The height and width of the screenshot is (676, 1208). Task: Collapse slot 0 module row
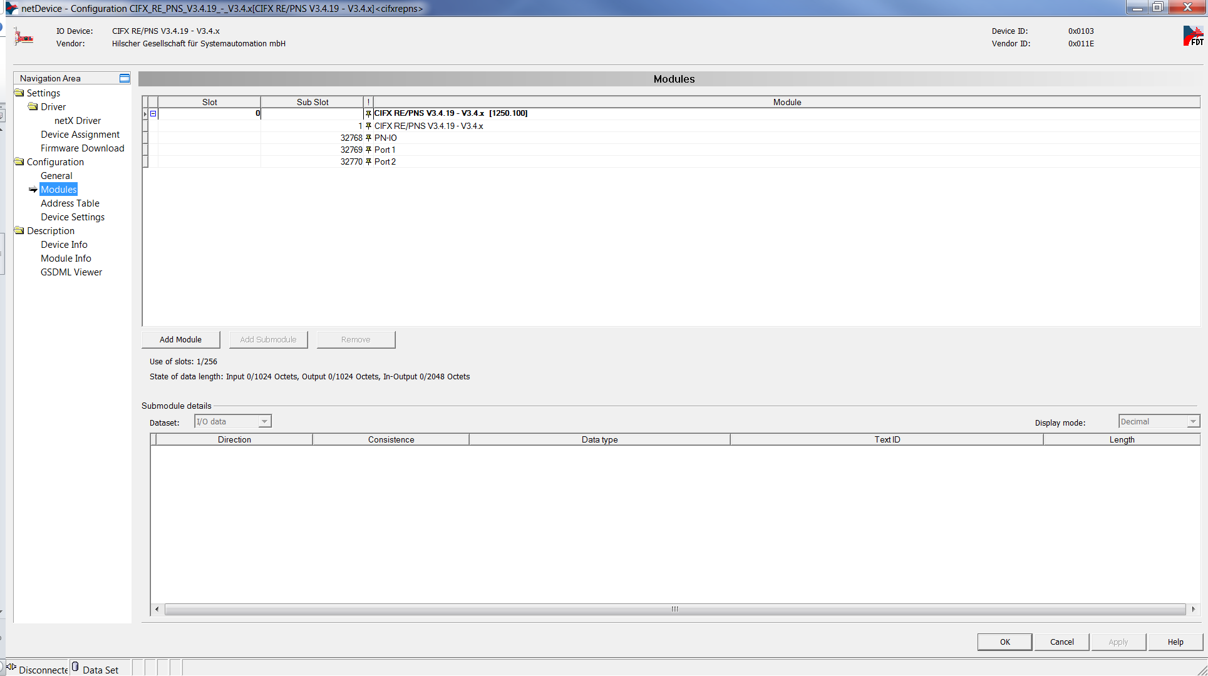click(153, 113)
